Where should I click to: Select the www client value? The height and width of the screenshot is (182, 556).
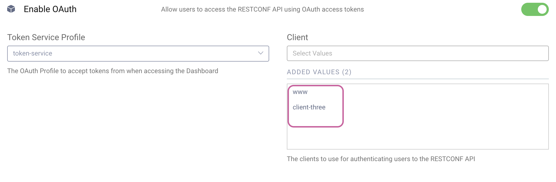pos(300,92)
